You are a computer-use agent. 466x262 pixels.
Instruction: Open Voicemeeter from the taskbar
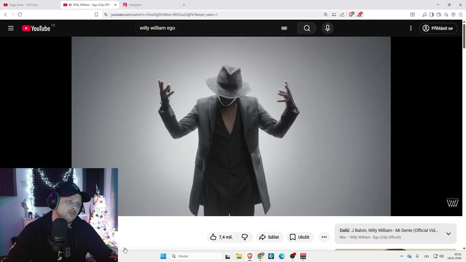tap(303, 256)
